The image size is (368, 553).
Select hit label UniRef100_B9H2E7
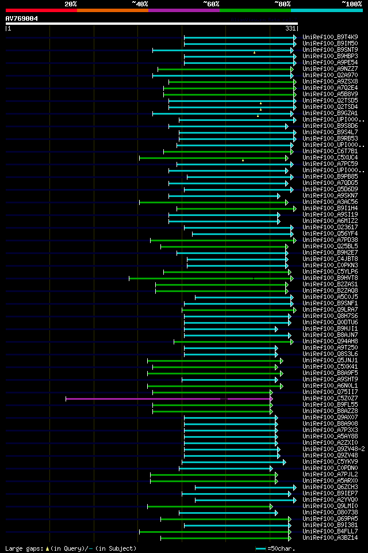tap(330, 253)
